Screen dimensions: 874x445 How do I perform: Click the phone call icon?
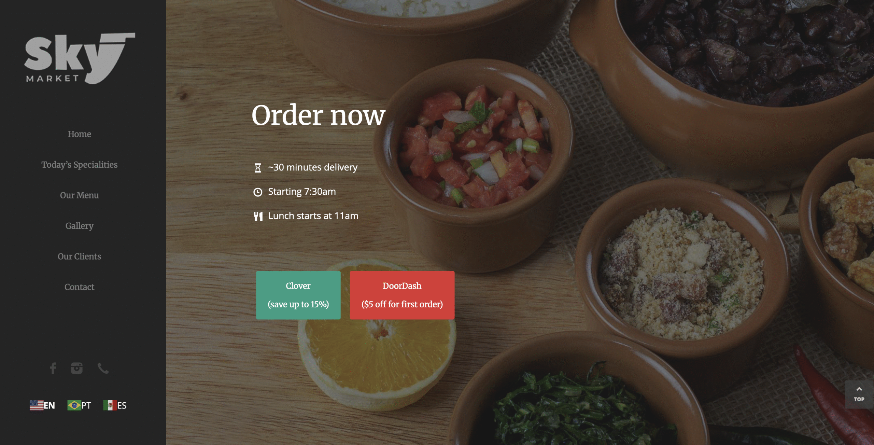[x=103, y=368]
